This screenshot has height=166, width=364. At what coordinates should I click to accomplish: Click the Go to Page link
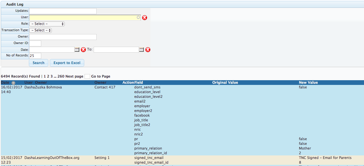click(x=101, y=76)
